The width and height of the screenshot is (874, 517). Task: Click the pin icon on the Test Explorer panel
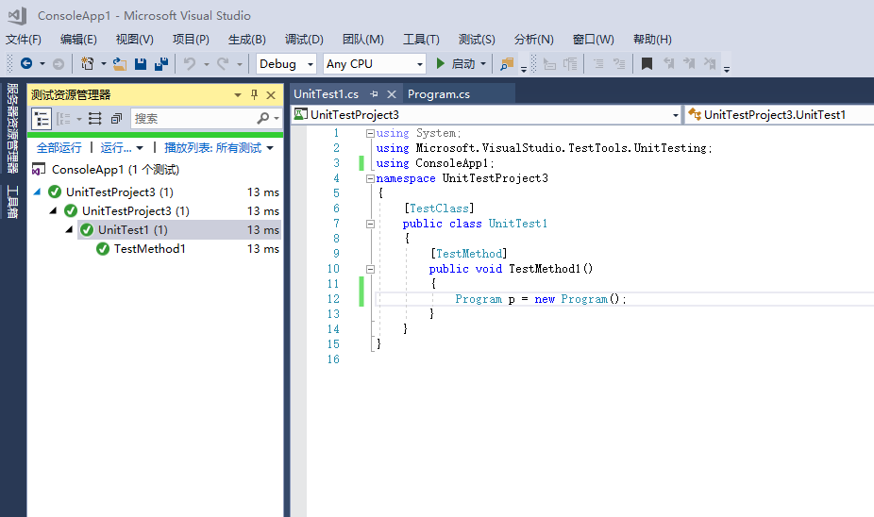click(254, 94)
